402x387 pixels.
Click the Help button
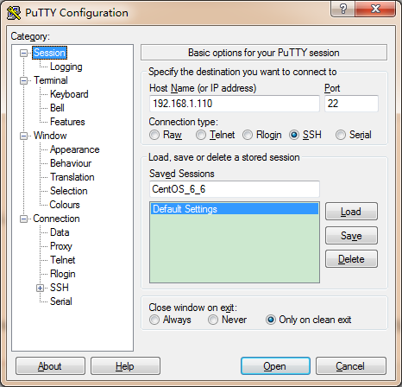click(x=125, y=366)
